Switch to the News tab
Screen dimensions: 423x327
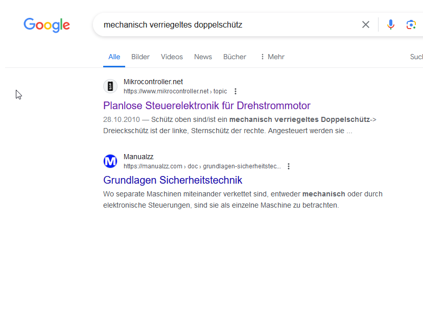203,57
